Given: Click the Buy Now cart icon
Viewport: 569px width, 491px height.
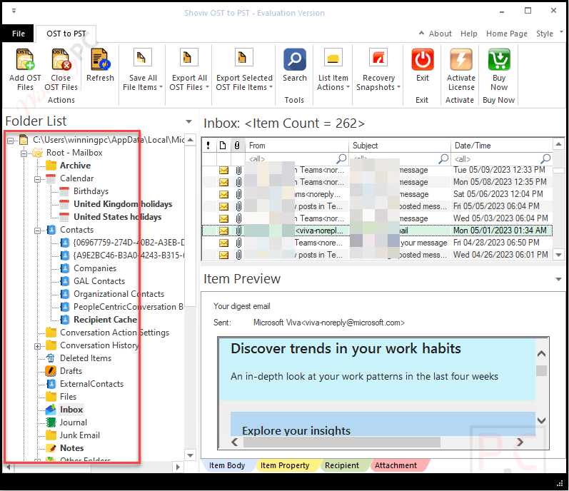Looking at the screenshot, I should tap(499, 60).
